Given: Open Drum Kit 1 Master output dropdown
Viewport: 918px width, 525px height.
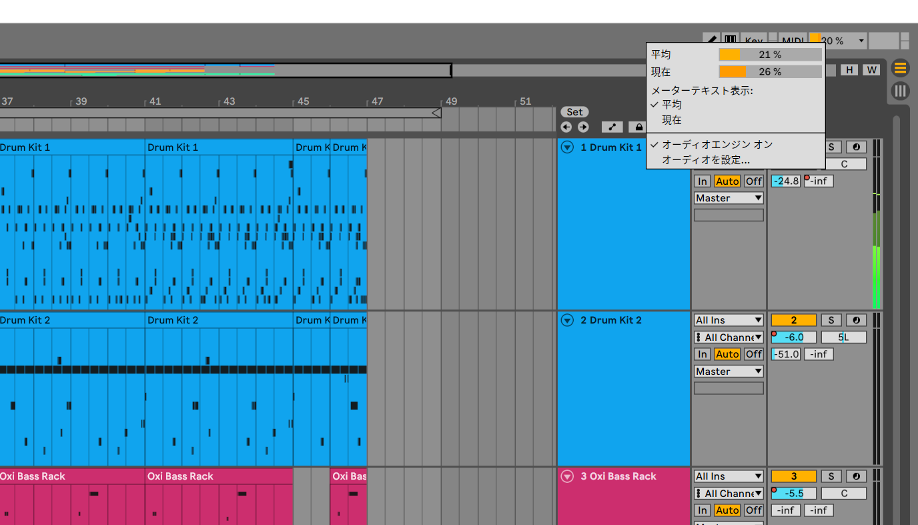Looking at the screenshot, I should coord(729,198).
